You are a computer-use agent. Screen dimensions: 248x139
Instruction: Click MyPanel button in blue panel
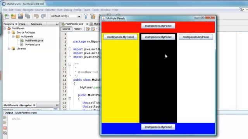coord(158,127)
